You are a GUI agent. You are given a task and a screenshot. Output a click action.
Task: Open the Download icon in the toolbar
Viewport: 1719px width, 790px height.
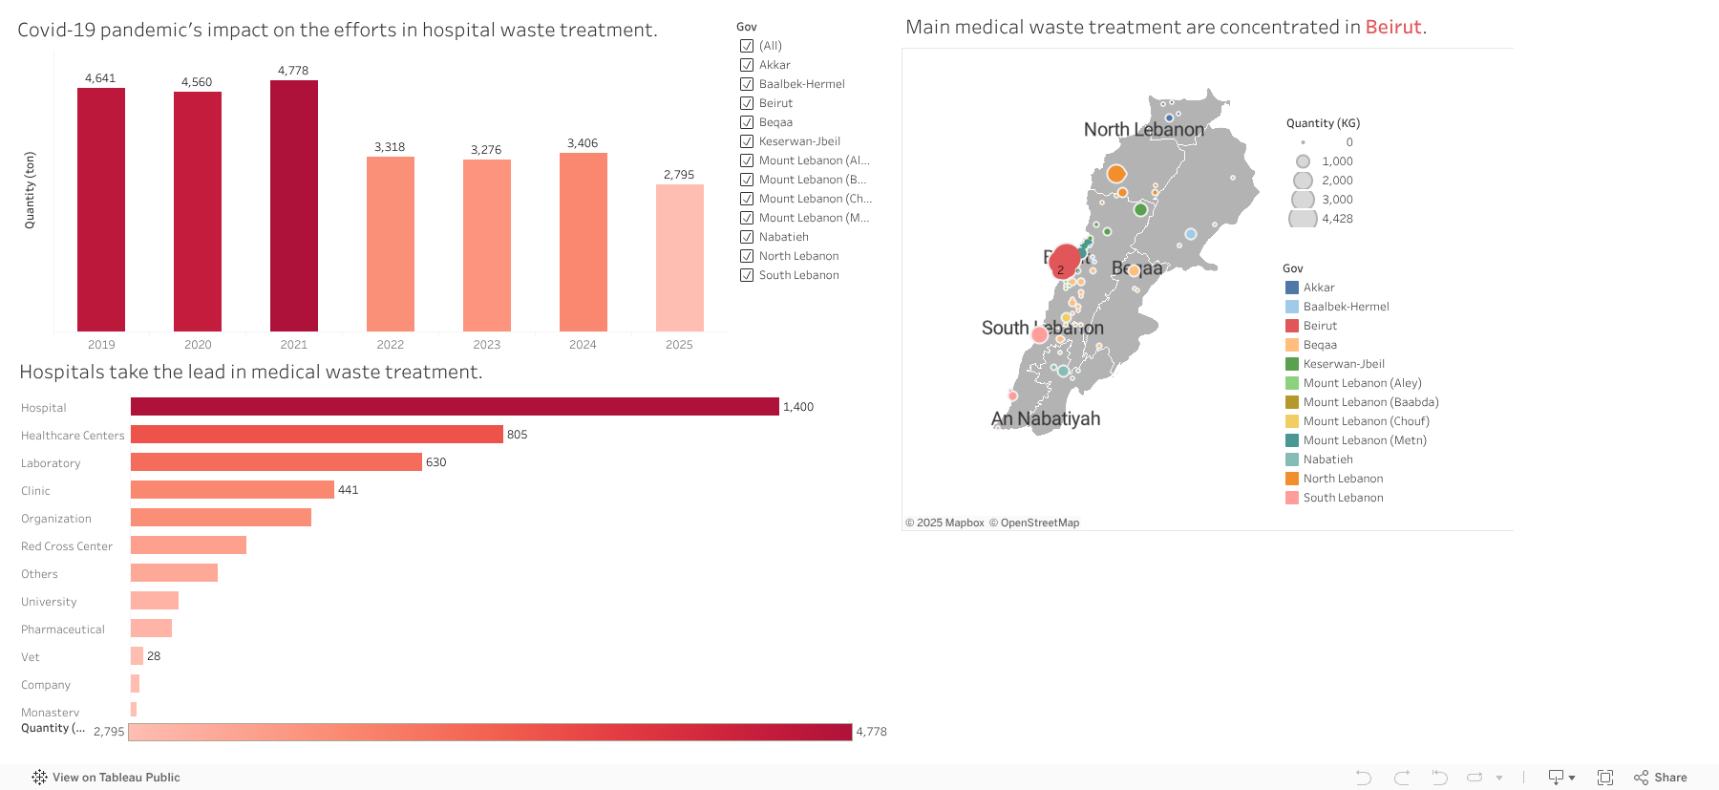(x=1556, y=777)
